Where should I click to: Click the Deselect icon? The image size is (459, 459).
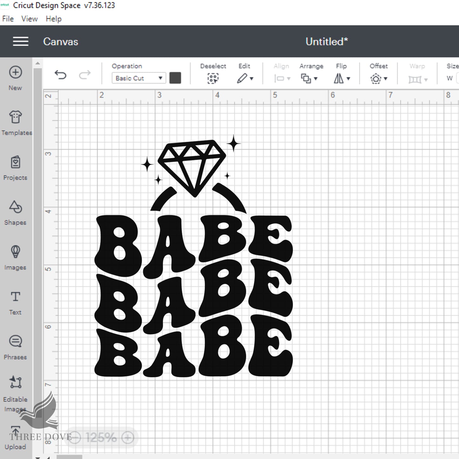(213, 78)
